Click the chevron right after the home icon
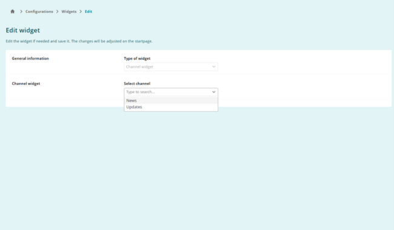Viewport: 394px width, 230px height. coord(21,11)
